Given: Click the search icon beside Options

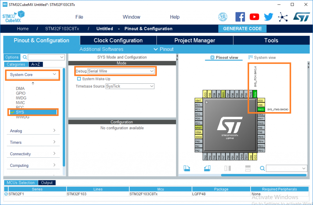Looking at the screenshot, I should coord(25,57).
